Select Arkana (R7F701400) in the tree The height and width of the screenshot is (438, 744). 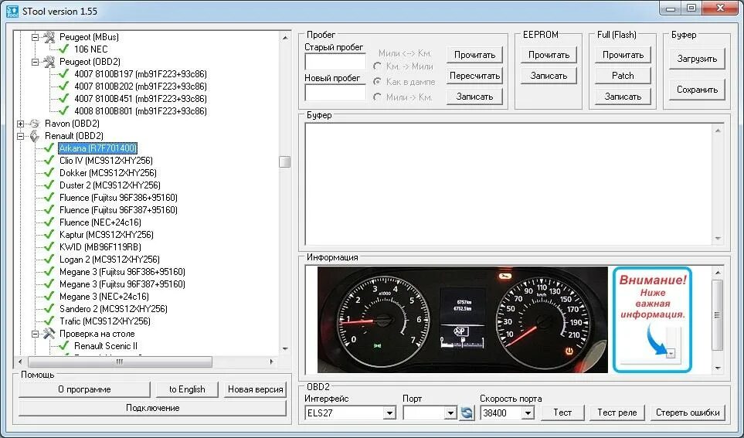pos(98,148)
